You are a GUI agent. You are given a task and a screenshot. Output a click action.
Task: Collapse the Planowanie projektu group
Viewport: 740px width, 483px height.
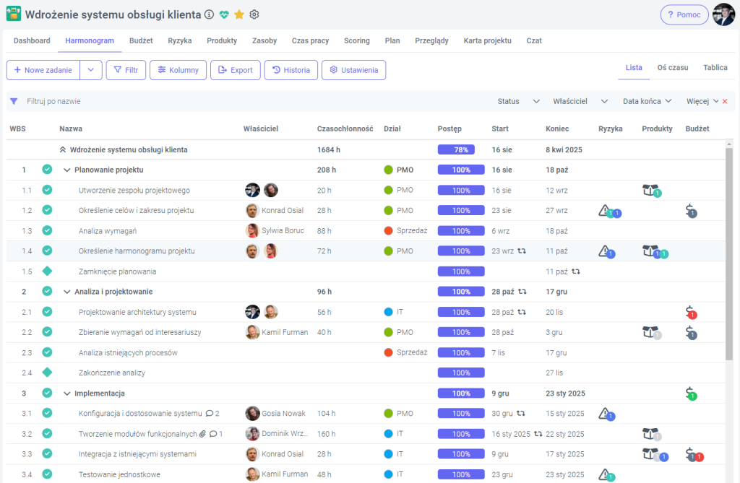tap(66, 170)
